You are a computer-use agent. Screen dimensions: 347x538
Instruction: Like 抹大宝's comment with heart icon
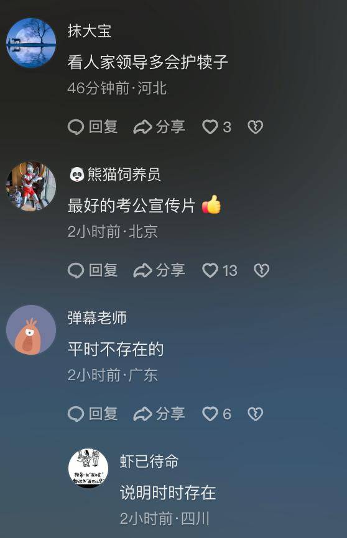click(216, 127)
